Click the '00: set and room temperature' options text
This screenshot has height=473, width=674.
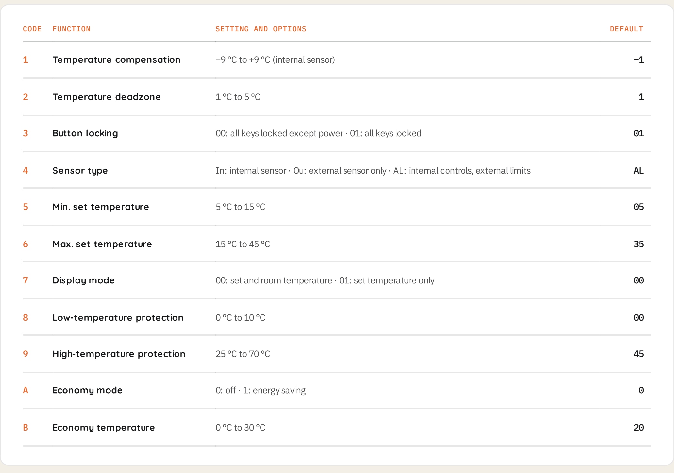pos(274,280)
